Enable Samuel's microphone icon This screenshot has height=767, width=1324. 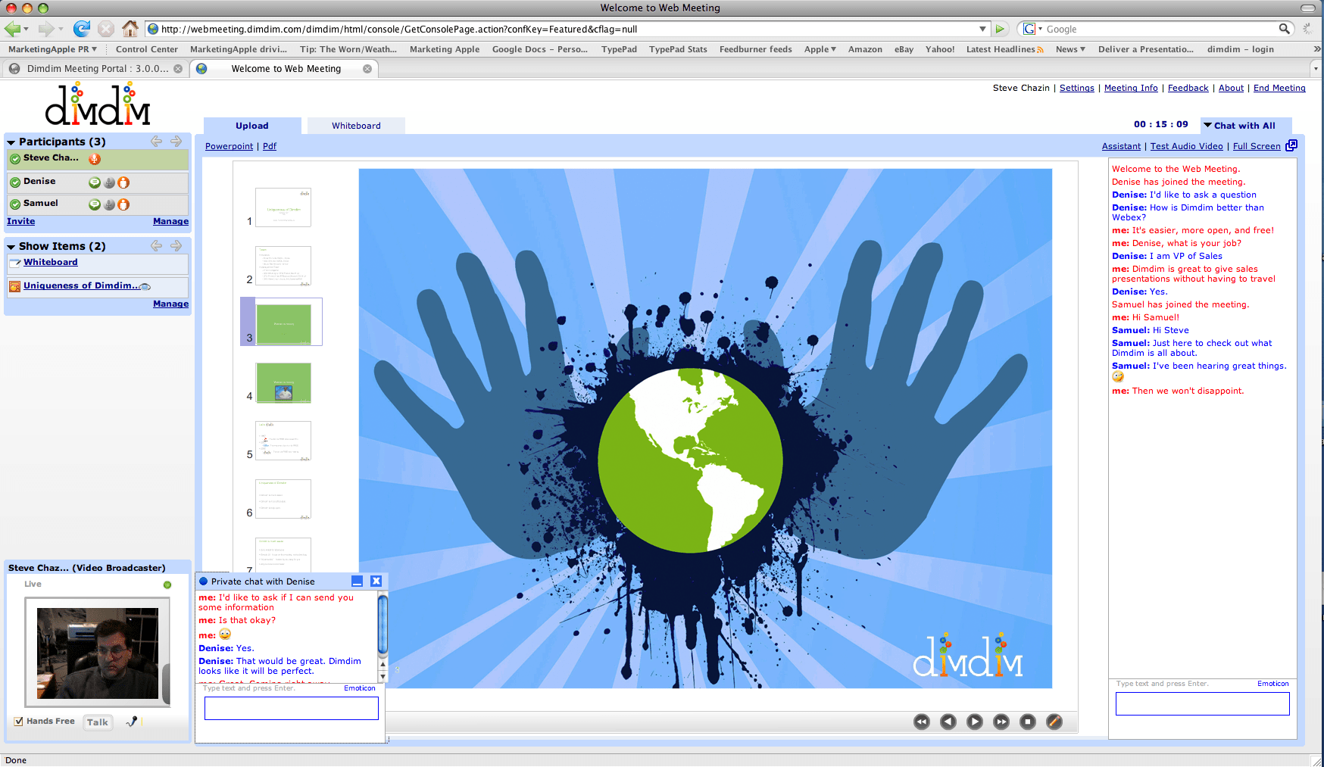109,204
